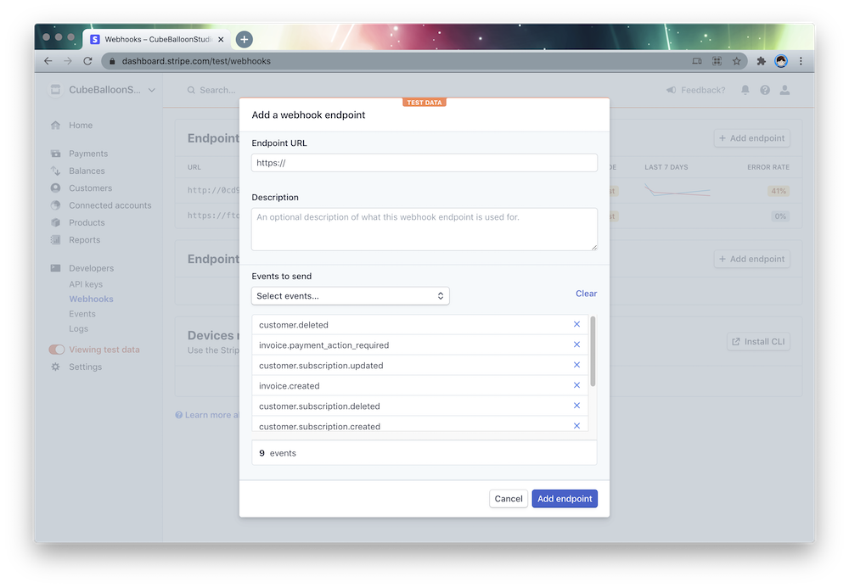The width and height of the screenshot is (849, 588).
Task: Click the Connected accounts globe icon
Action: coord(55,205)
